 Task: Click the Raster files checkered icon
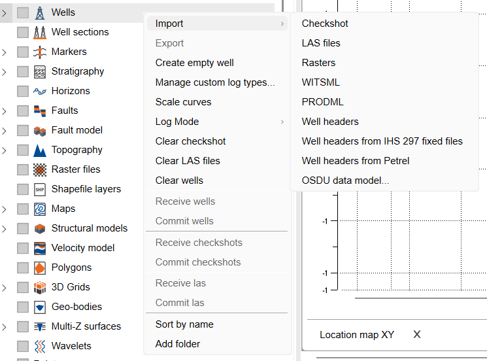pyautogui.click(x=40, y=169)
